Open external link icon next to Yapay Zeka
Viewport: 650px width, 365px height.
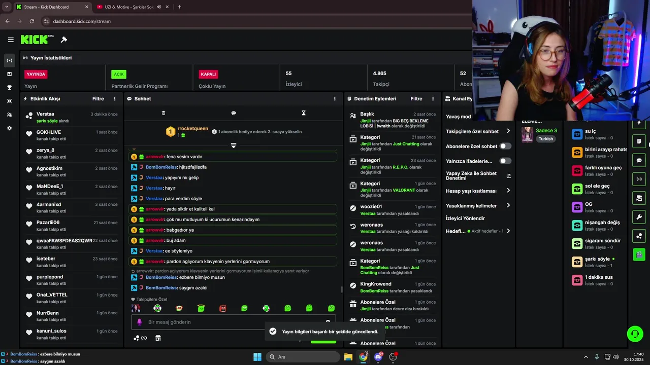(x=508, y=176)
